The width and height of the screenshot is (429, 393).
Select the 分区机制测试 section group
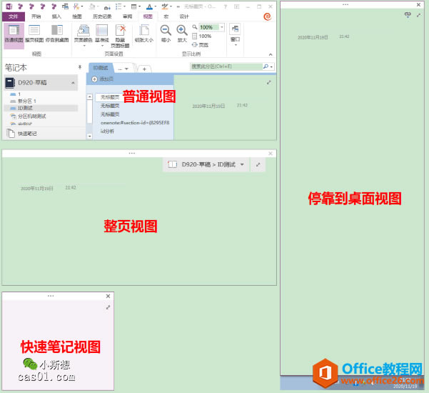(x=28, y=116)
